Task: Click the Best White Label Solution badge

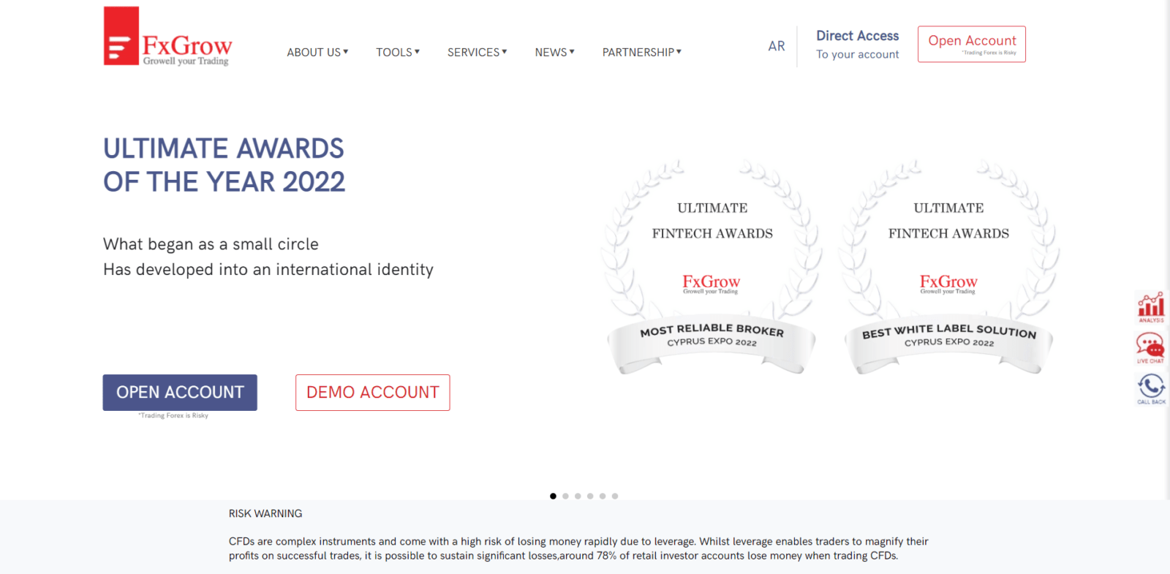Action: point(949,268)
